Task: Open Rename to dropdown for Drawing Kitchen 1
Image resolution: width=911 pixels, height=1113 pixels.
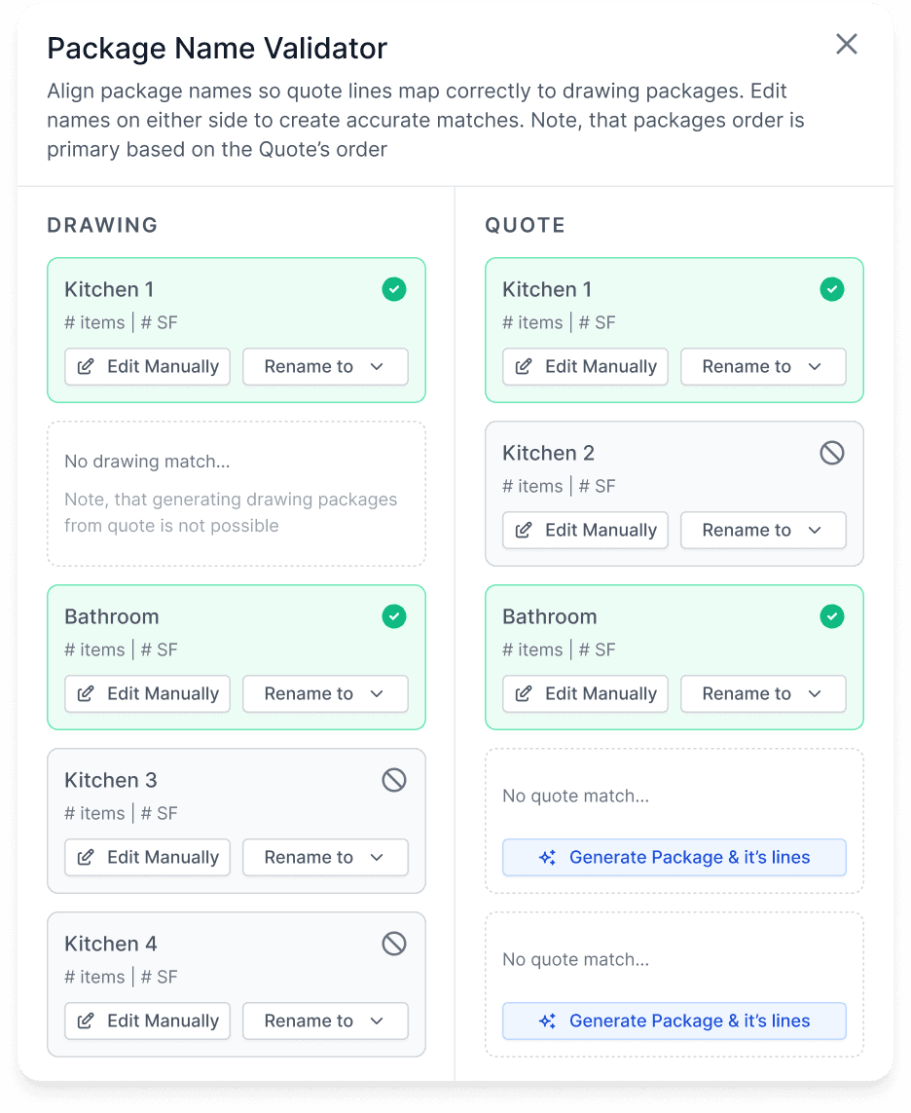Action: (x=325, y=367)
